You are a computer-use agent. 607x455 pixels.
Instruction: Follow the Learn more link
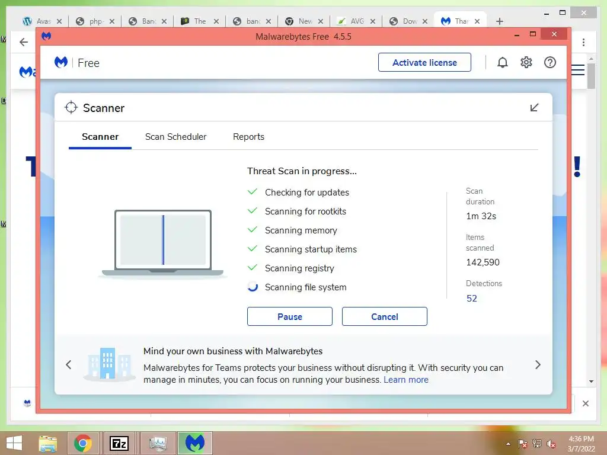406,380
